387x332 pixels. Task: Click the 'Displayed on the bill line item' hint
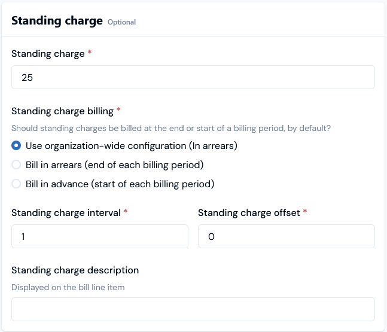68,287
